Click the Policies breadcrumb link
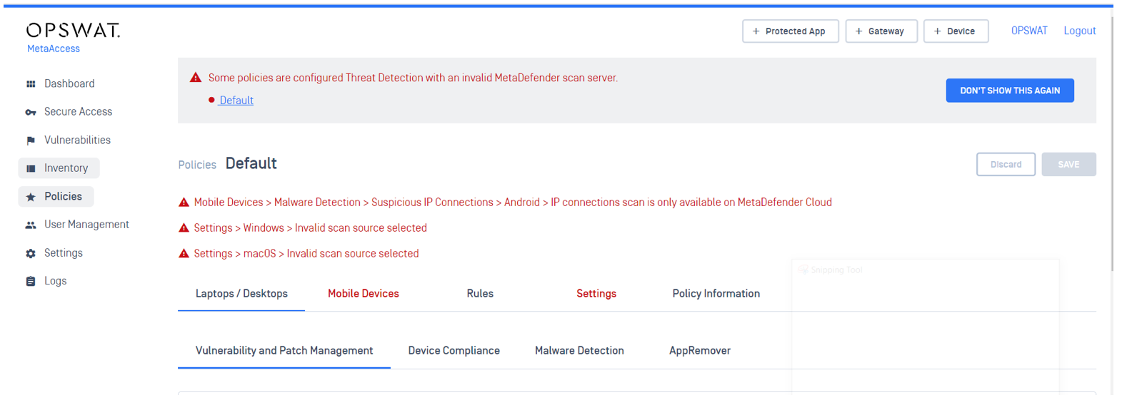The height and width of the screenshot is (405, 1122). click(x=197, y=165)
